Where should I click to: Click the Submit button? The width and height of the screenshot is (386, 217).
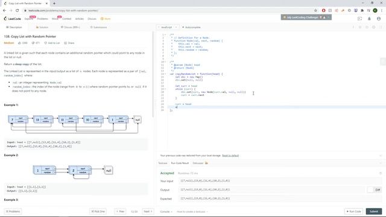374,212
